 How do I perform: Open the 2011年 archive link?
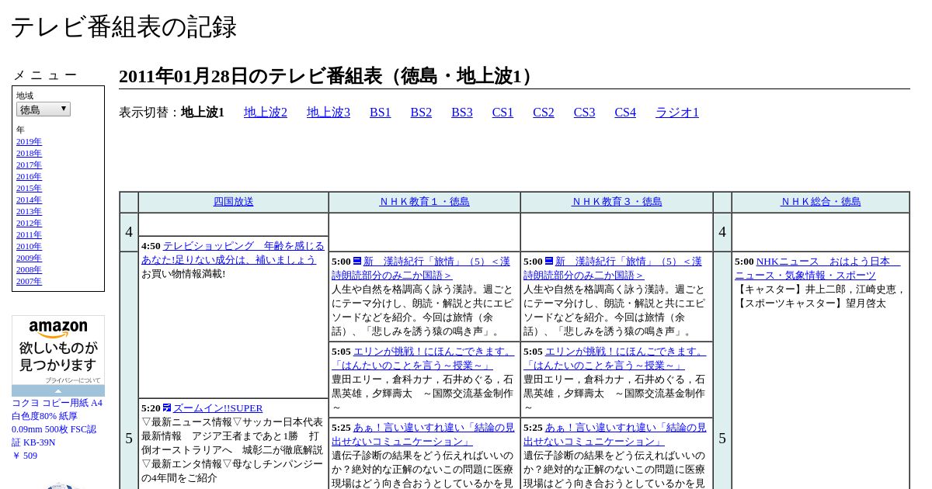pos(29,235)
